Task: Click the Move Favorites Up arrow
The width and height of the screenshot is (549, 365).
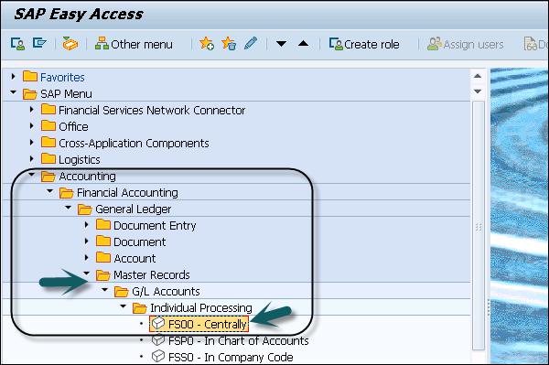Action: coord(303,44)
